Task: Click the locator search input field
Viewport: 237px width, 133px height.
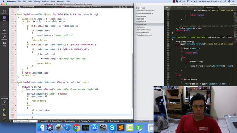Action: 25,121
